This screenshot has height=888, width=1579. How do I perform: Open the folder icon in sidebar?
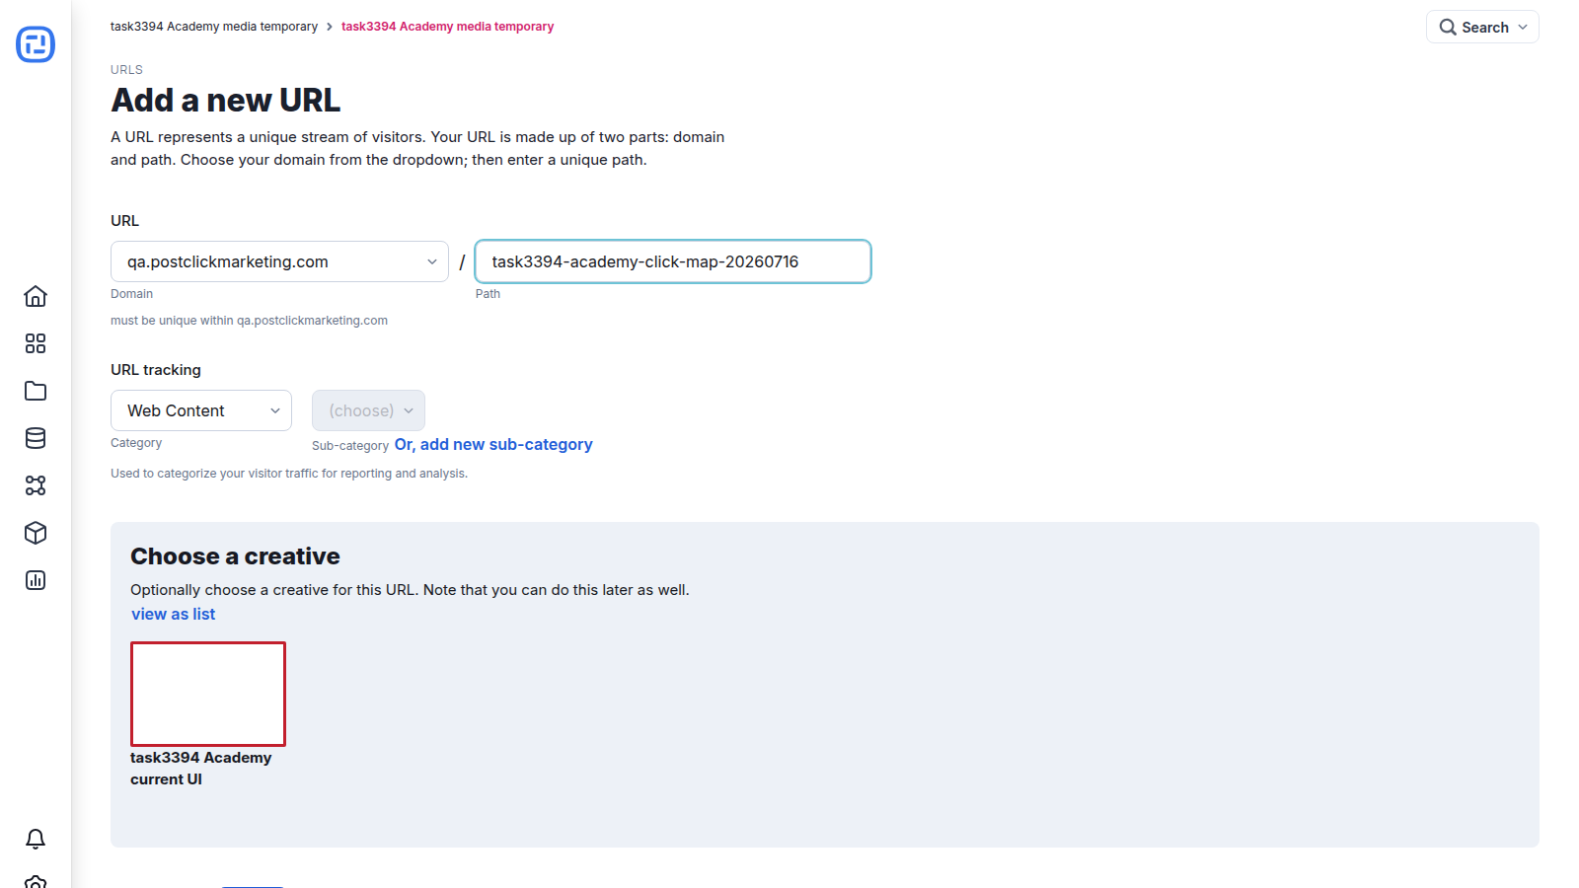(36, 391)
